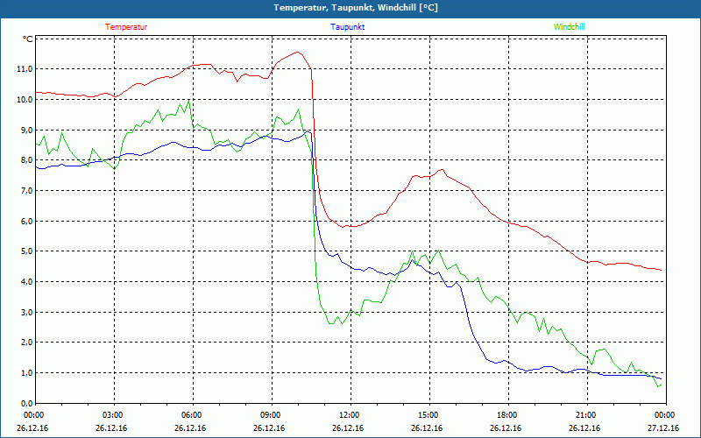Click the '5,0' y-axis value
The height and width of the screenshot is (438, 701).
27,251
